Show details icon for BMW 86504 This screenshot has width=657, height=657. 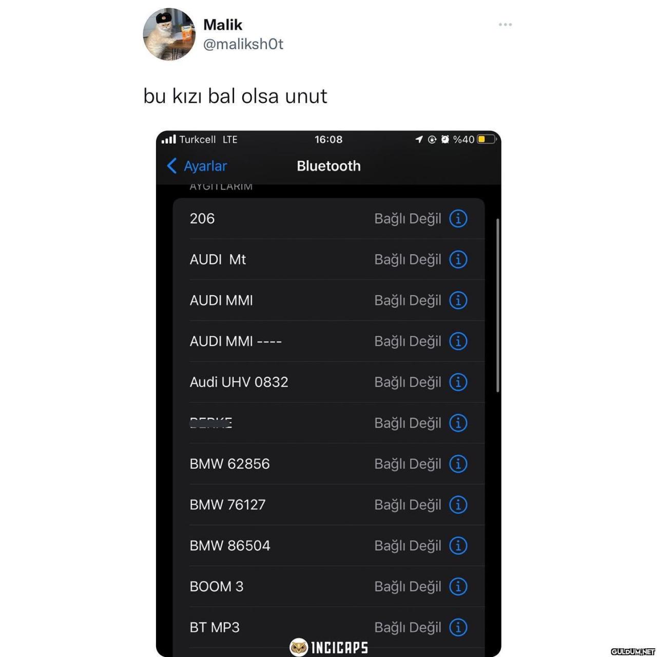click(458, 546)
